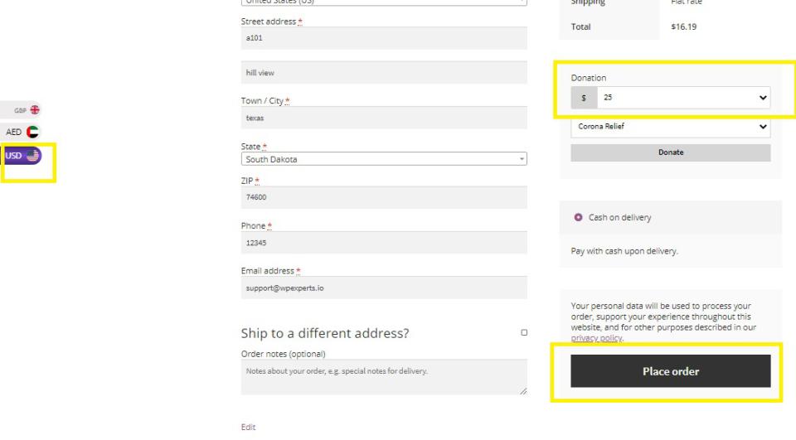
Task: Click the Place order button
Action: (x=670, y=371)
